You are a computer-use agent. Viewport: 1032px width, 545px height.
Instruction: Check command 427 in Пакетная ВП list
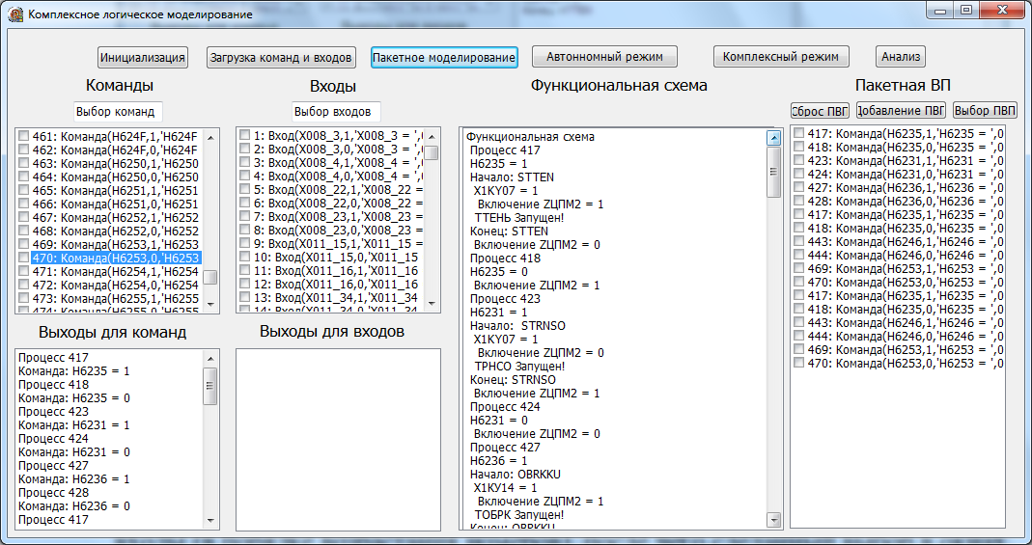[x=799, y=187]
